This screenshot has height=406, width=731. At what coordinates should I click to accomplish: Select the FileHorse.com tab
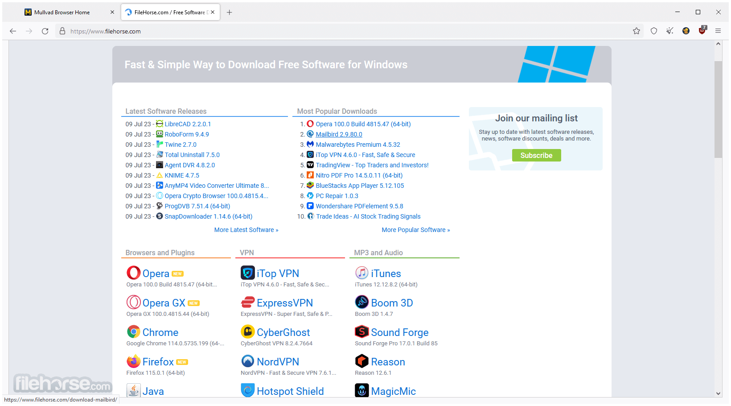(169, 12)
